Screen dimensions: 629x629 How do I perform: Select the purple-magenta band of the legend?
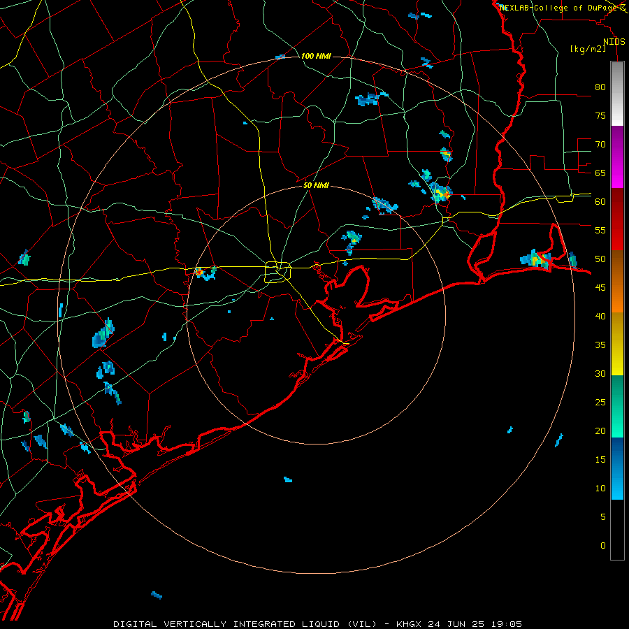(x=617, y=157)
